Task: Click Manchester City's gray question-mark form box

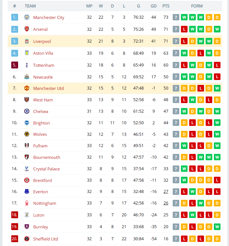Action: (176, 17)
